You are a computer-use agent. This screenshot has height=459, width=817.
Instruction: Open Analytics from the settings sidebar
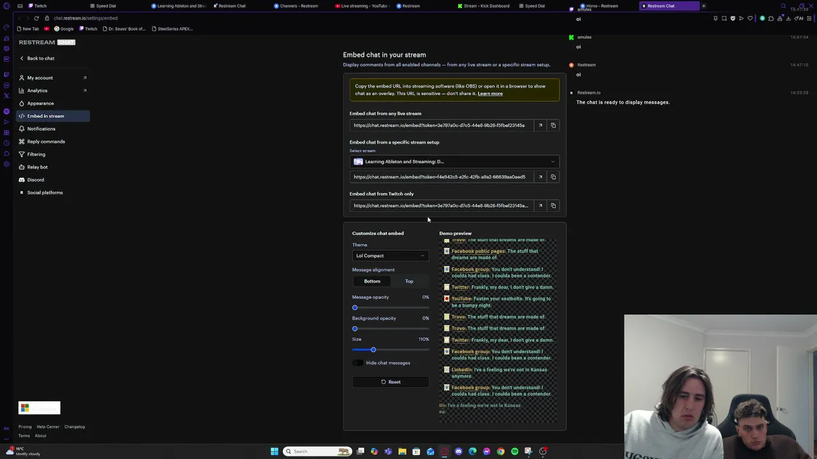pos(53,91)
